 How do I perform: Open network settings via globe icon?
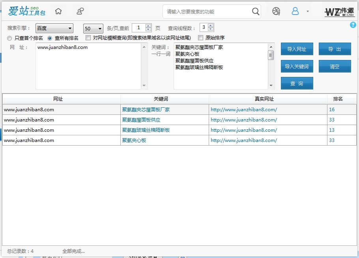point(276,11)
